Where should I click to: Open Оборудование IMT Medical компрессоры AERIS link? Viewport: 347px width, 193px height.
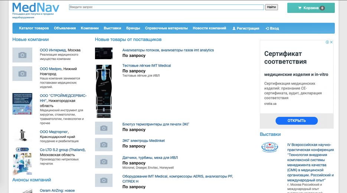click(x=177, y=179)
